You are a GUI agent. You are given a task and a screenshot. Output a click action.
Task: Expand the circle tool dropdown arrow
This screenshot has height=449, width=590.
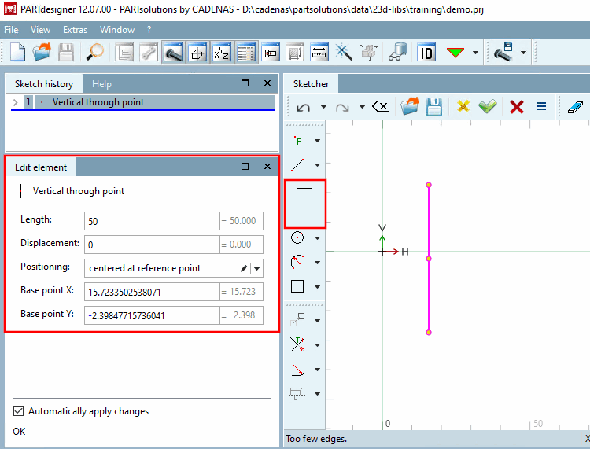click(317, 238)
